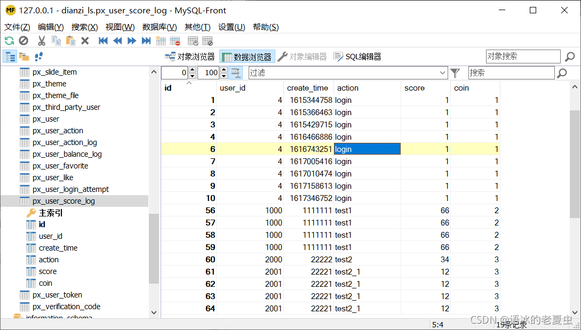The image size is (581, 330).
Task: Select the highlighted login cell in row 6
Action: click(x=367, y=149)
